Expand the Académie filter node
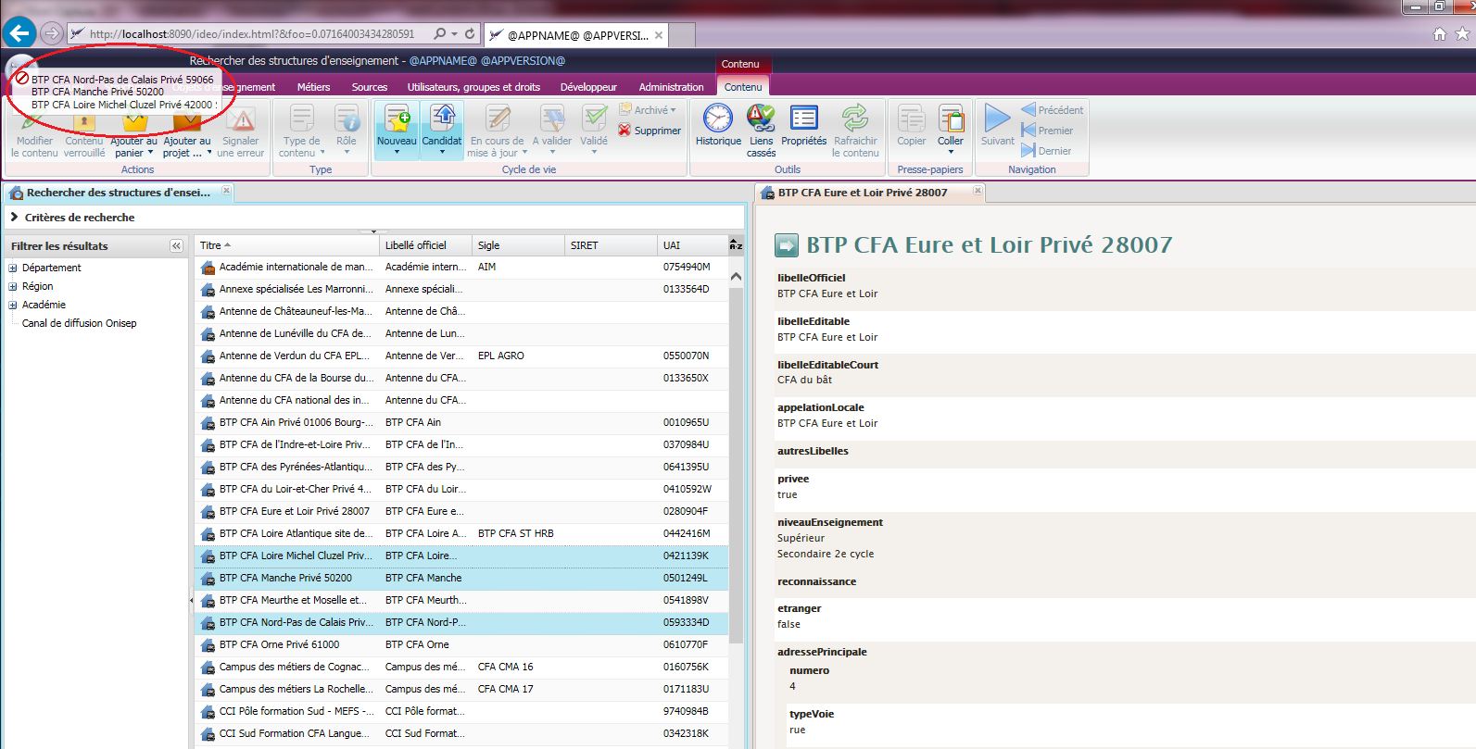Screen dimensions: 1476x749 [13, 305]
